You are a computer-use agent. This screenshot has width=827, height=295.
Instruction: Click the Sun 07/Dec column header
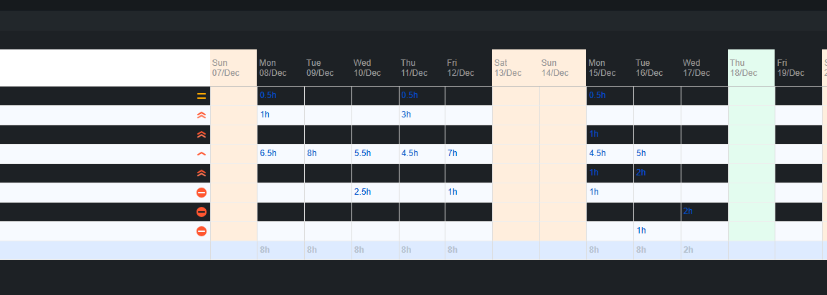pos(234,68)
